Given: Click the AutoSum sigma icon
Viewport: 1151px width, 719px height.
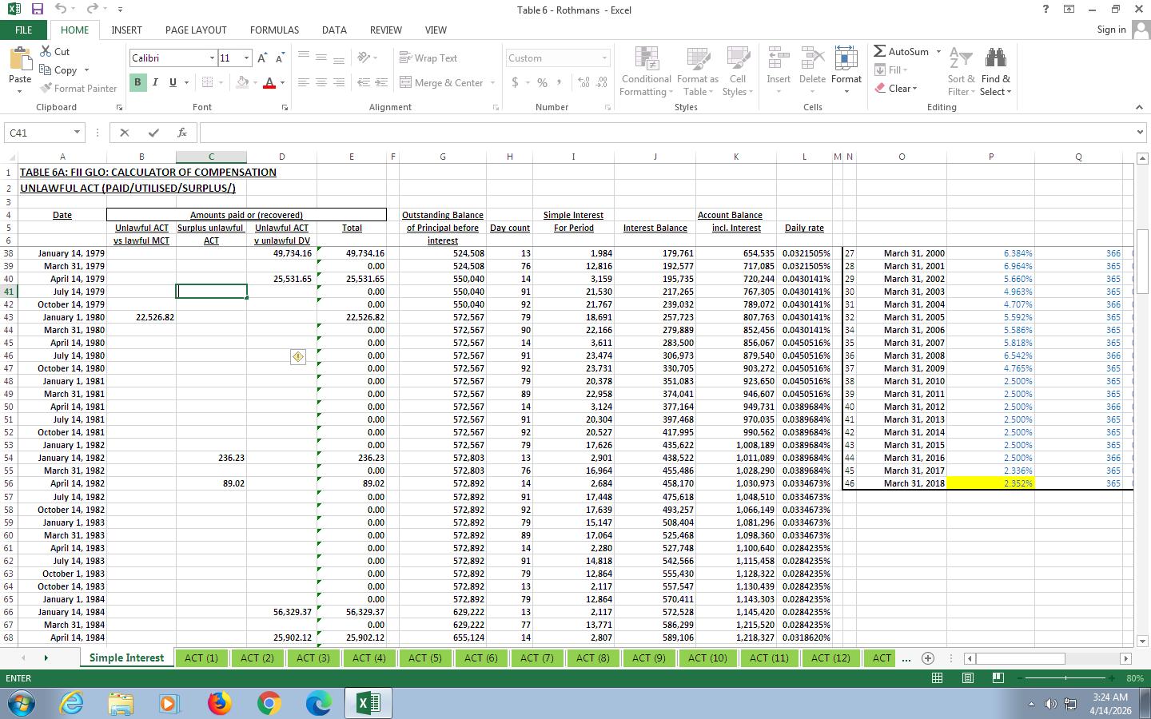Looking at the screenshot, I should tap(880, 51).
